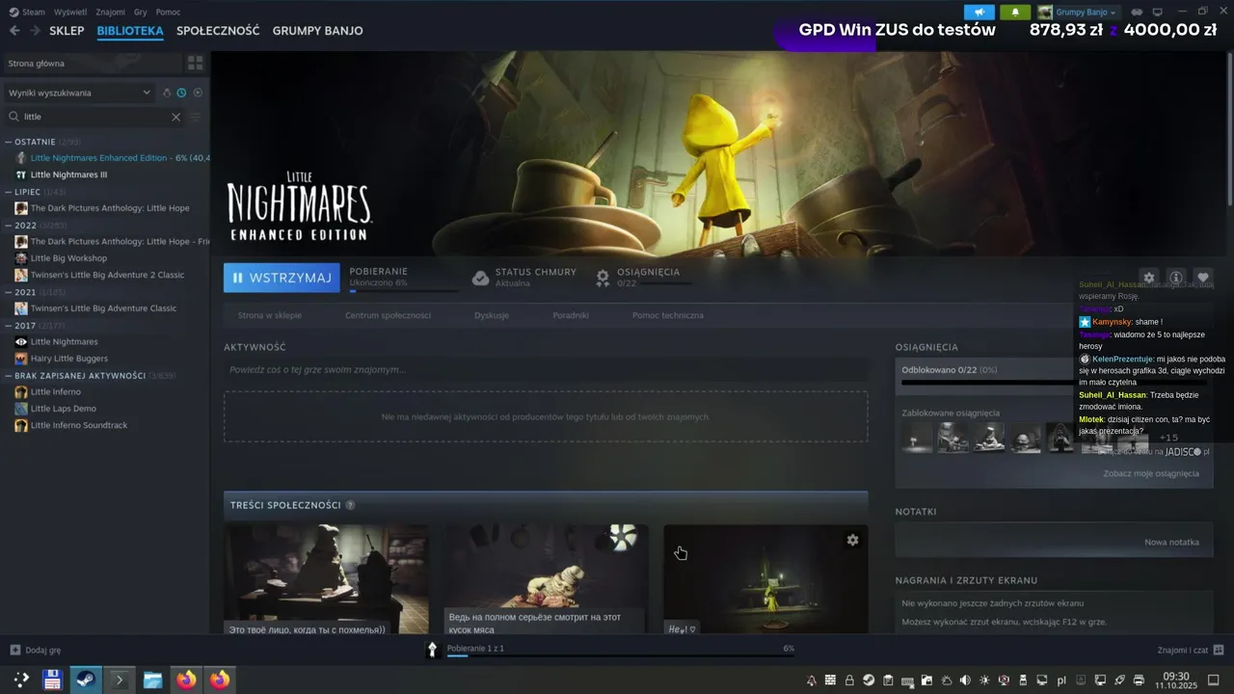
Task: Open the Znajomi menu
Action: point(111,13)
